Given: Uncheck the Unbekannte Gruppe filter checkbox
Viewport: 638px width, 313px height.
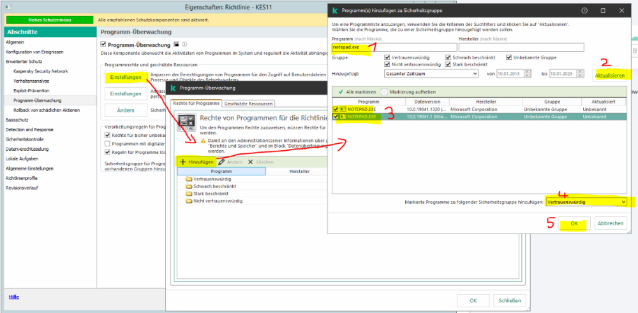Looking at the screenshot, I should (x=509, y=58).
